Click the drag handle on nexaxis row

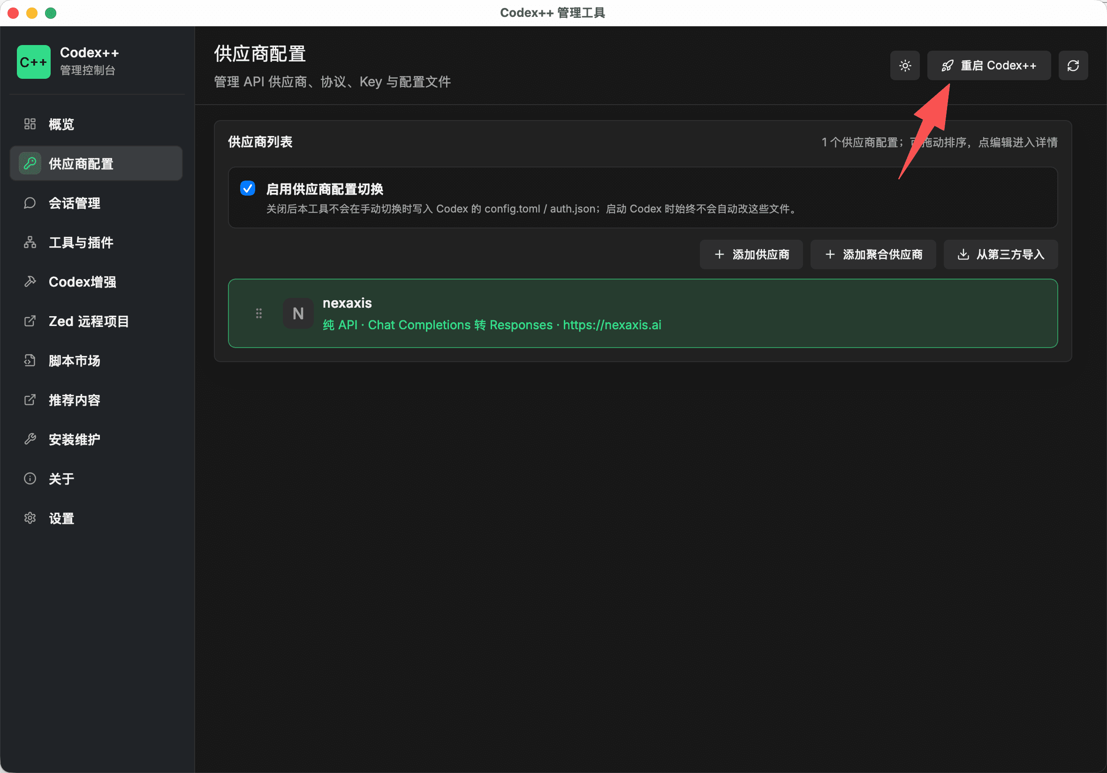click(259, 313)
